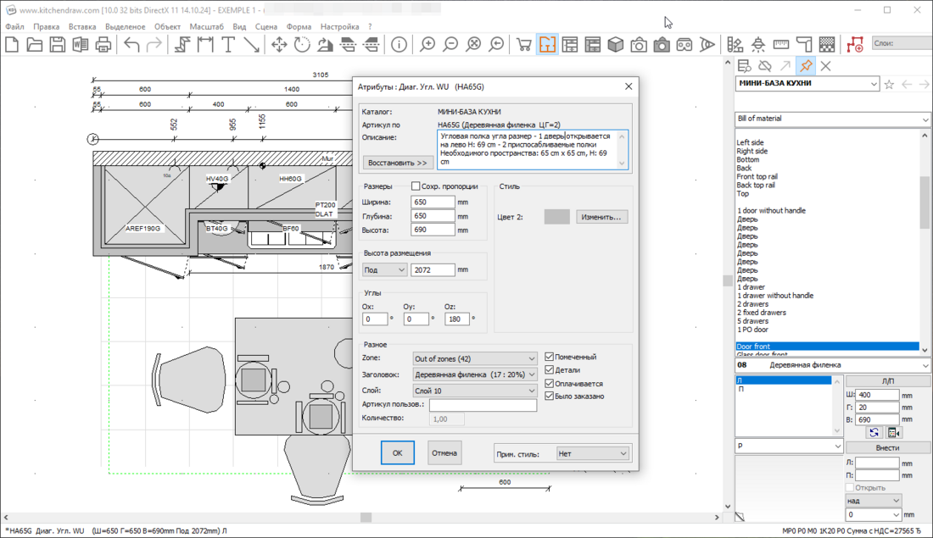This screenshot has height=538, width=933.
Task: Select the diagonal arrow line tool
Action: (x=251, y=45)
